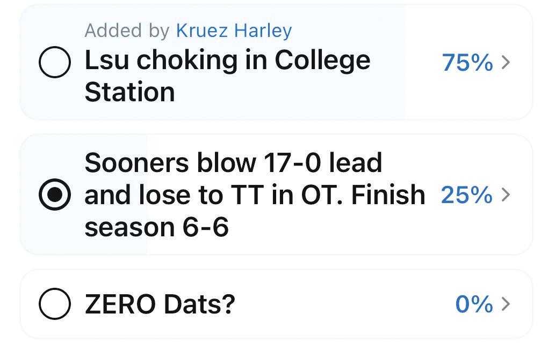The height and width of the screenshot is (351, 541).
Task: Click the ZERO Dats? option label
Action: [160, 304]
